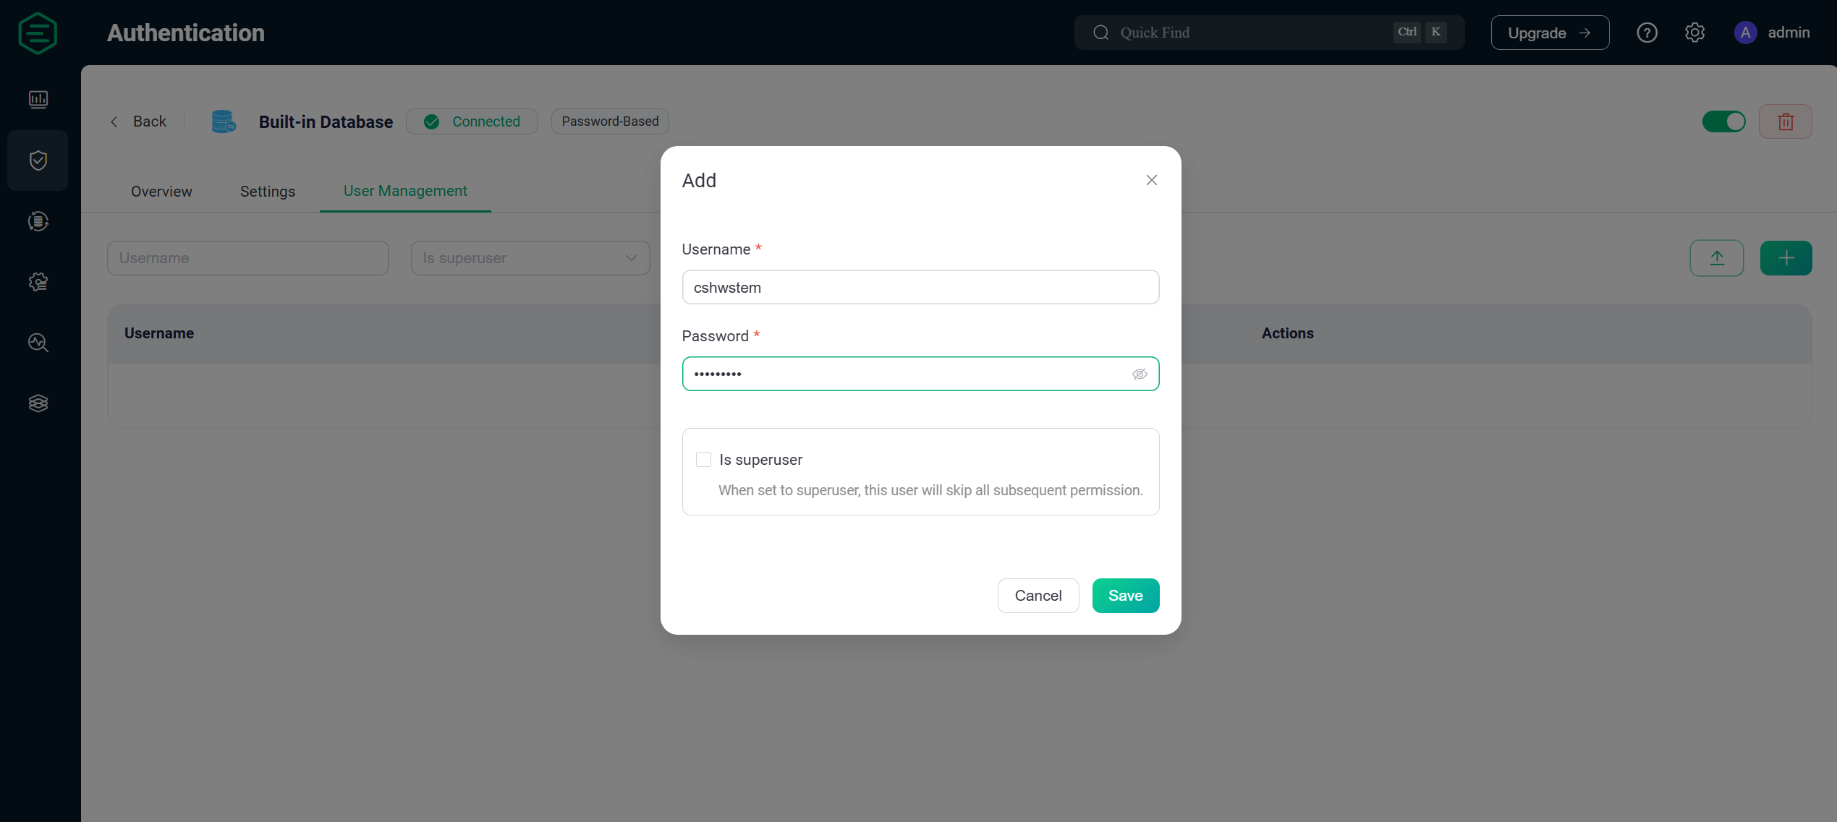Open the admin user menu

(1772, 33)
